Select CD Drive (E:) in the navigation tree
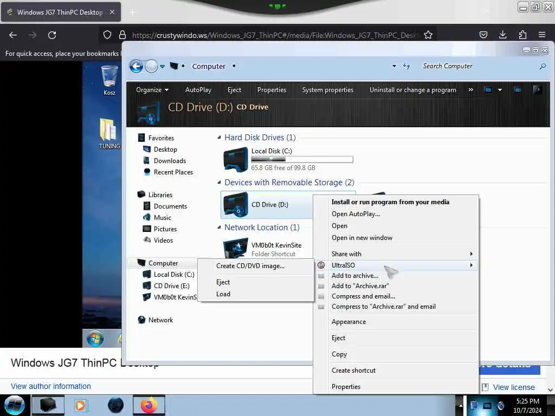Screen dimensions: 555x416 click(x=172, y=286)
